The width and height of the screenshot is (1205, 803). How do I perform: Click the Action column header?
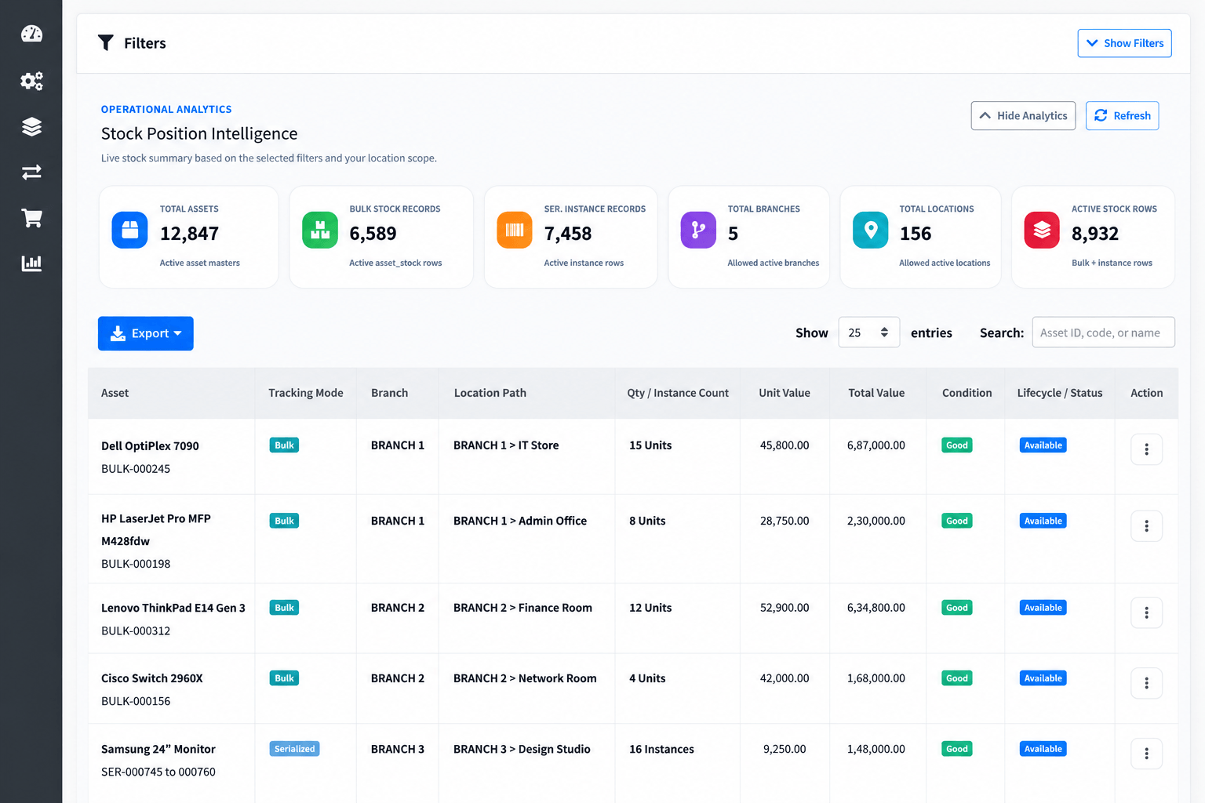point(1146,393)
